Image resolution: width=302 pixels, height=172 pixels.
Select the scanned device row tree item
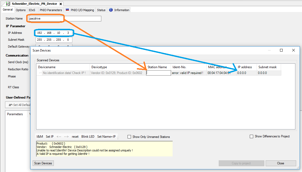pos(64,73)
